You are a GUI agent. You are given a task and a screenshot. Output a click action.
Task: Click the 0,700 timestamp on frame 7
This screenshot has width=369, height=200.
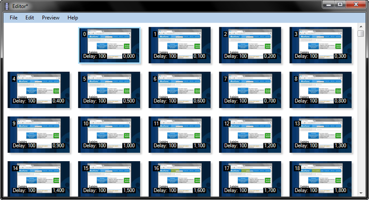point(270,101)
